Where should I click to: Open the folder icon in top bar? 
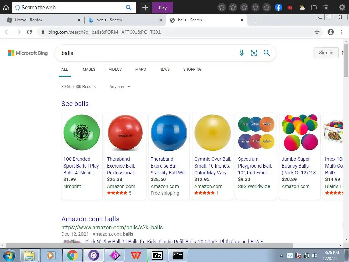coord(314,8)
